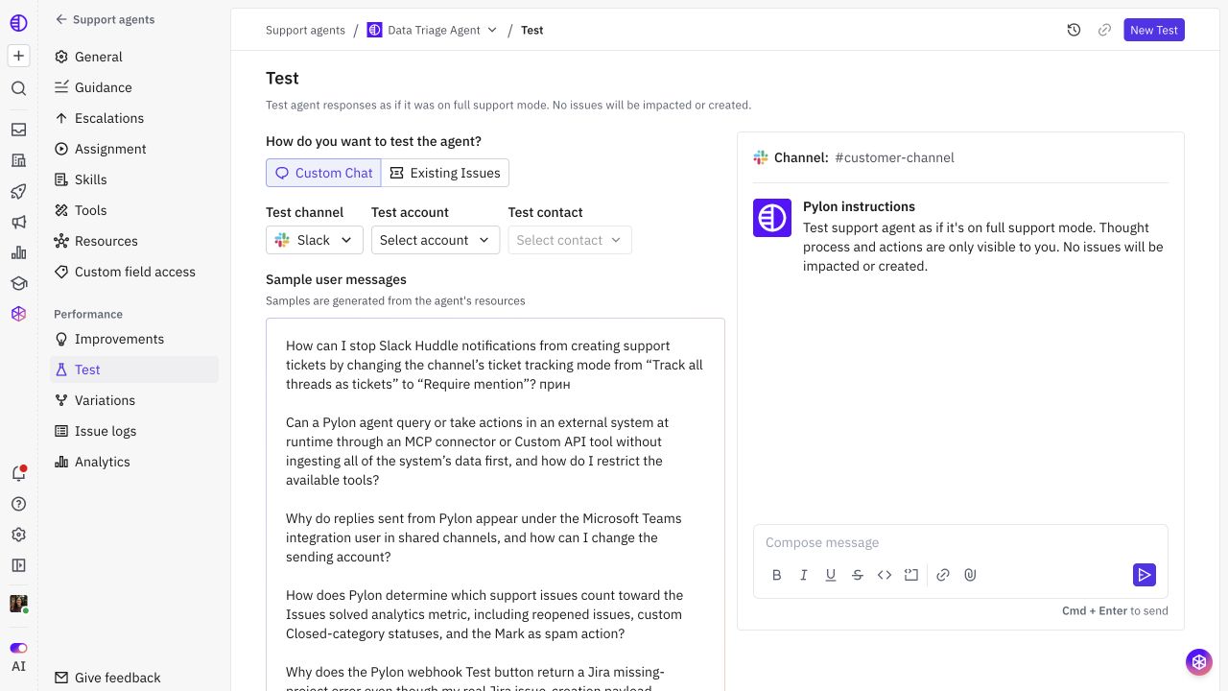Viewport: 1228px width, 691px height.
Task: Open the floating purple assistant button
Action: click(x=1198, y=661)
